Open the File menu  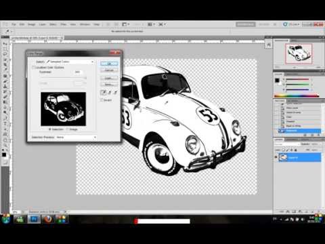(14, 24)
